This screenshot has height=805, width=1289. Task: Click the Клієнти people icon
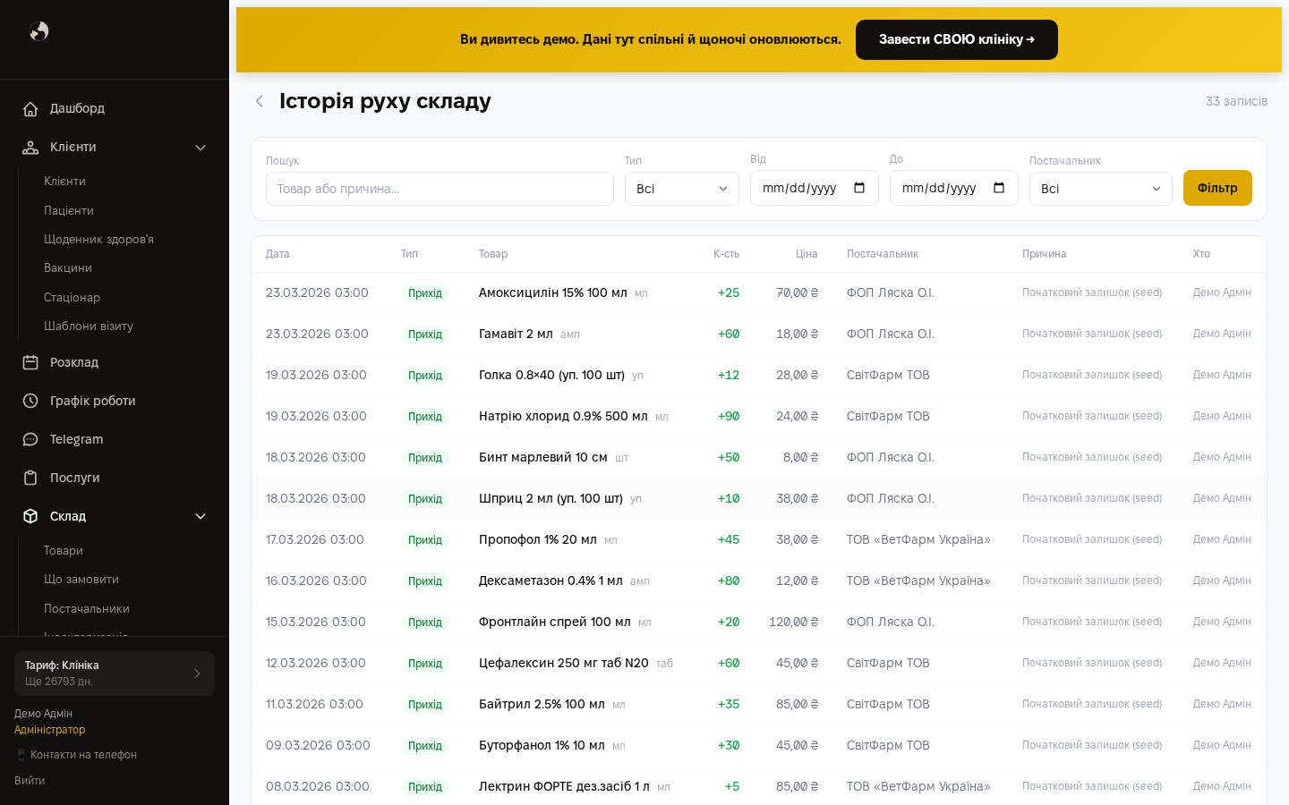point(30,148)
